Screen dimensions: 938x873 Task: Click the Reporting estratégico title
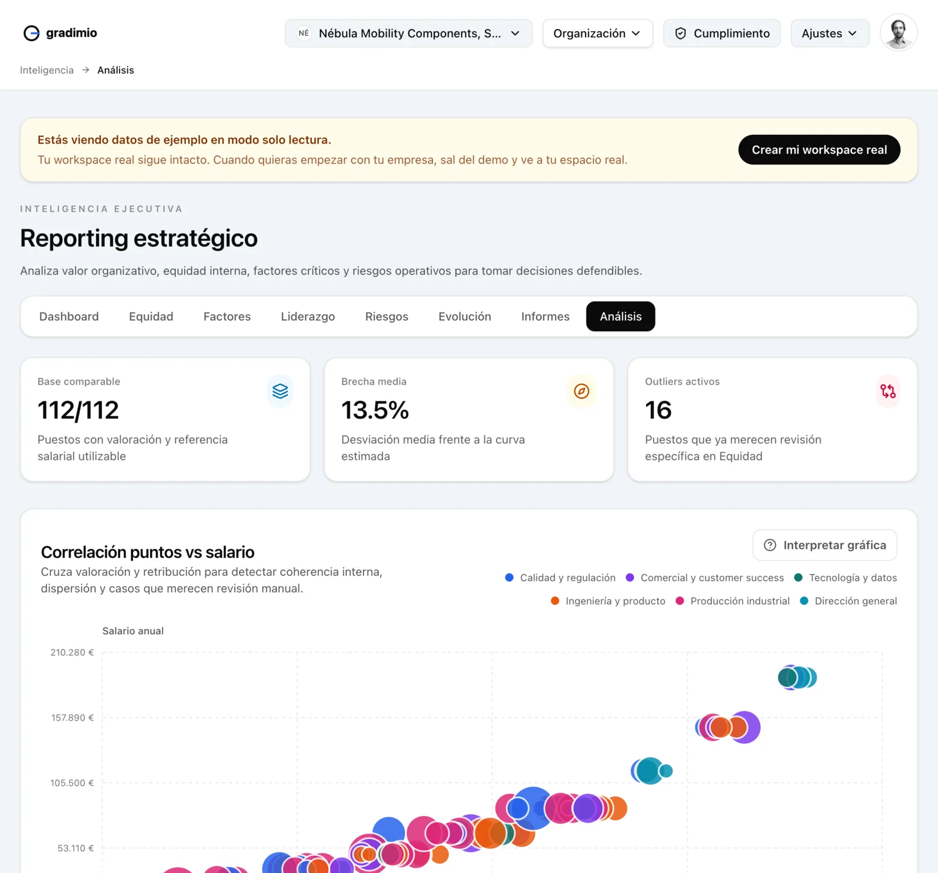pos(139,239)
